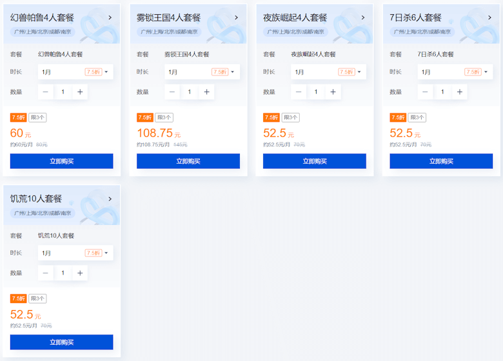Click orange 7.5折 badge on 7日杀6人套餐 card
The width and height of the screenshot is (503, 361).
(x=398, y=117)
